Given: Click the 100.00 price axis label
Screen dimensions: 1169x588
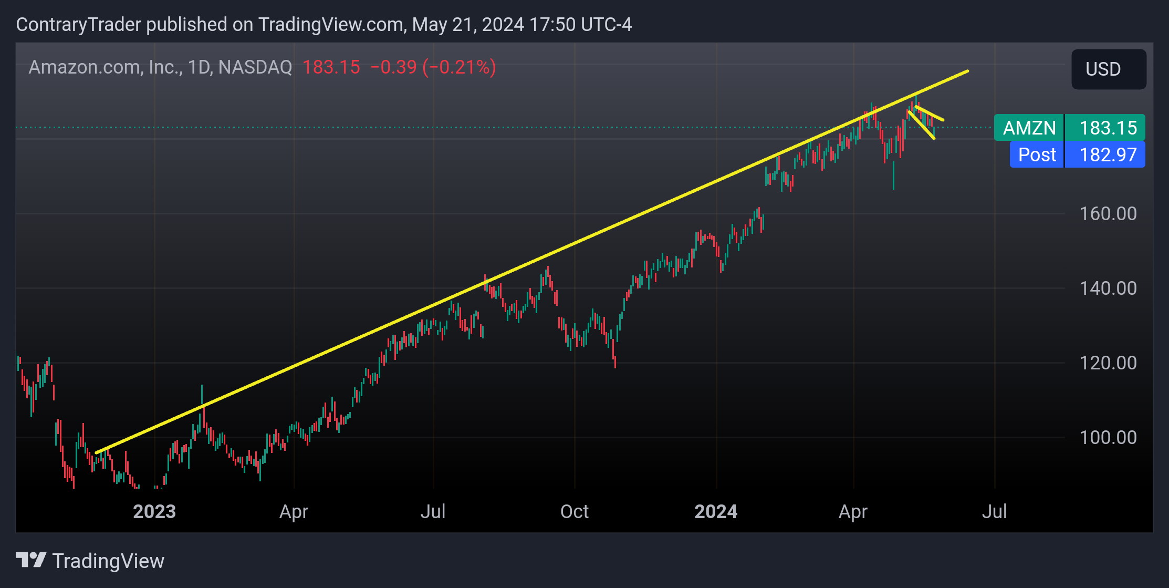Looking at the screenshot, I should click(1108, 438).
